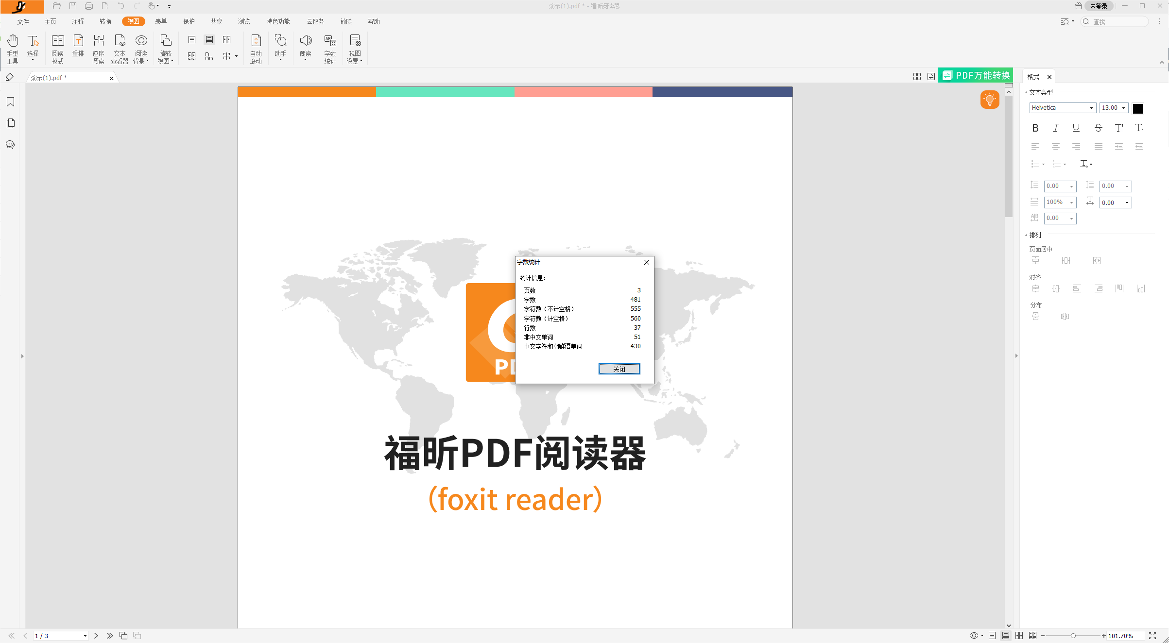Screen dimensions: 1169x643
Task: Select the hand tool (手型工具)
Action: pos(13,48)
